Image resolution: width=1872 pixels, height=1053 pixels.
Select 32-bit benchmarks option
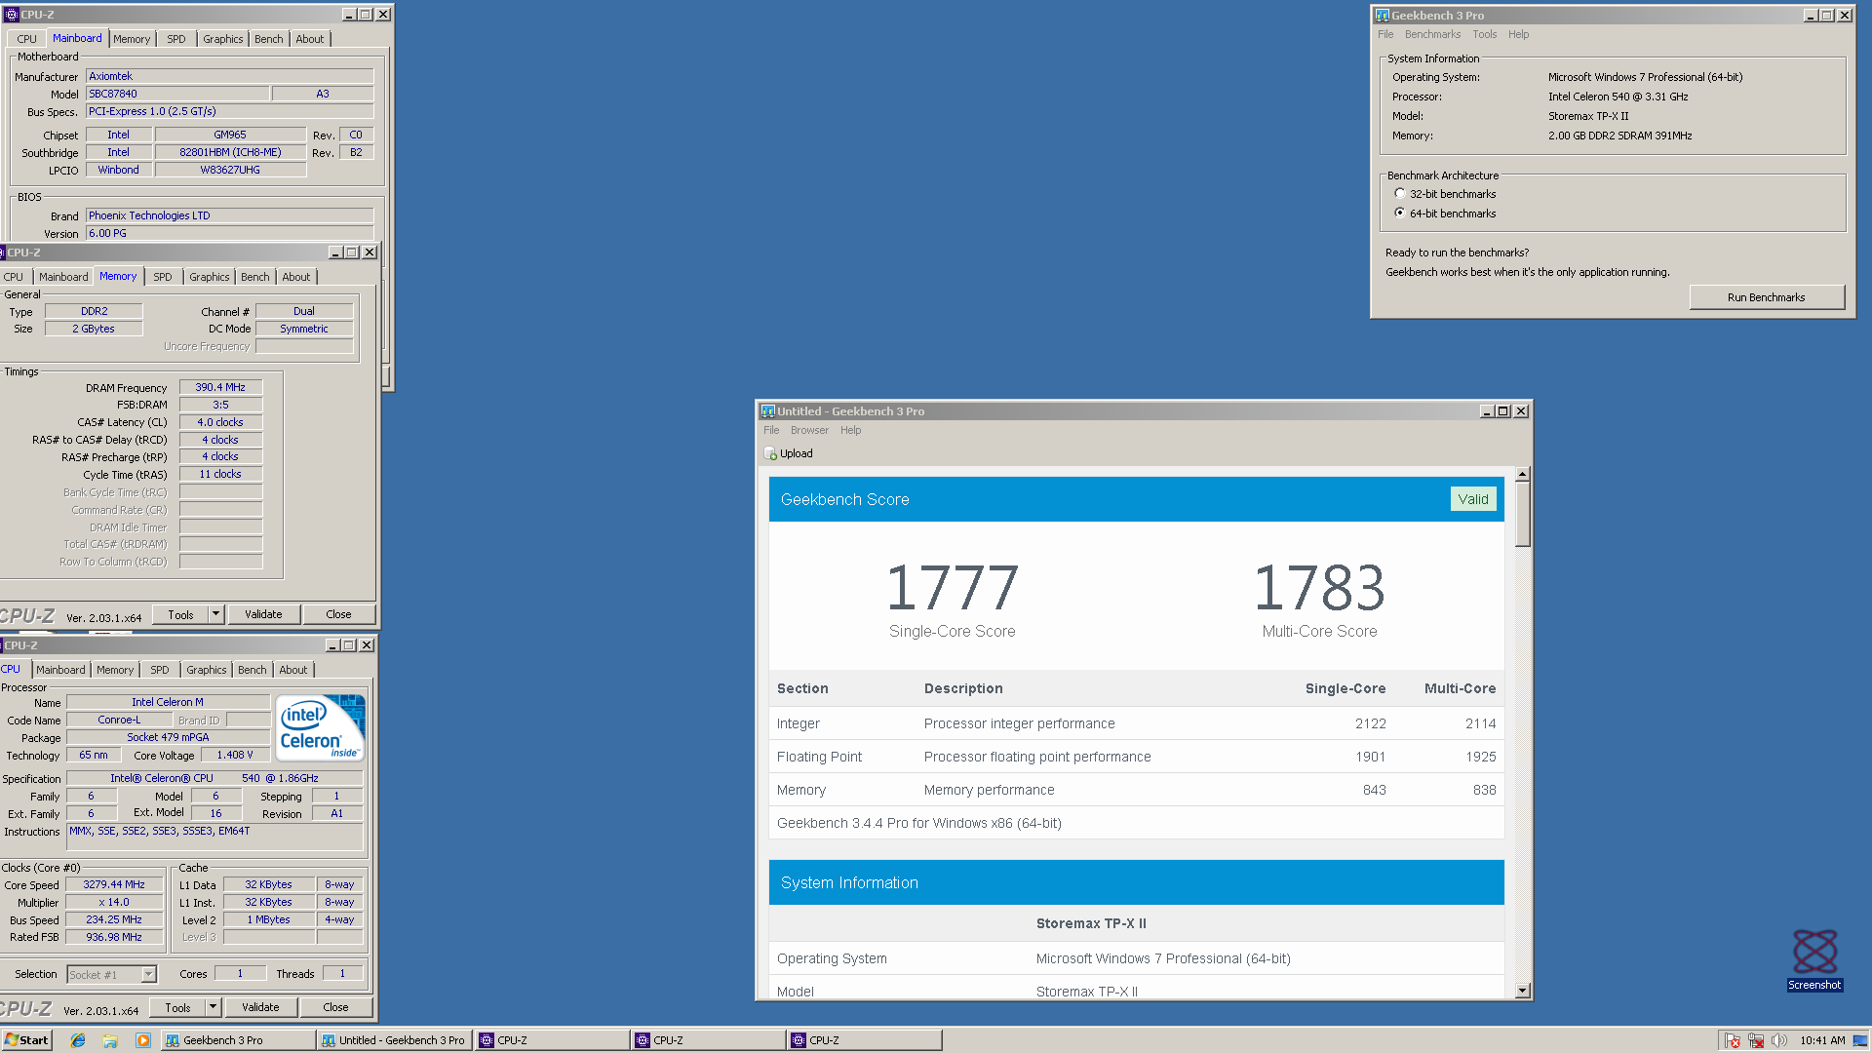(1400, 193)
